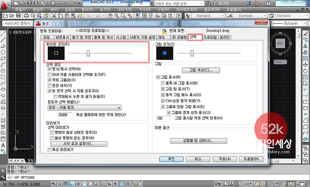Toggle 빈 영역 선택 시 자동 윈도우(I) checkbox

50,91
